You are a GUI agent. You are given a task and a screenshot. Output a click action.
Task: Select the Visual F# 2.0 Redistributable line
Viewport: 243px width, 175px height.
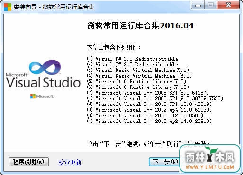tap(132, 59)
